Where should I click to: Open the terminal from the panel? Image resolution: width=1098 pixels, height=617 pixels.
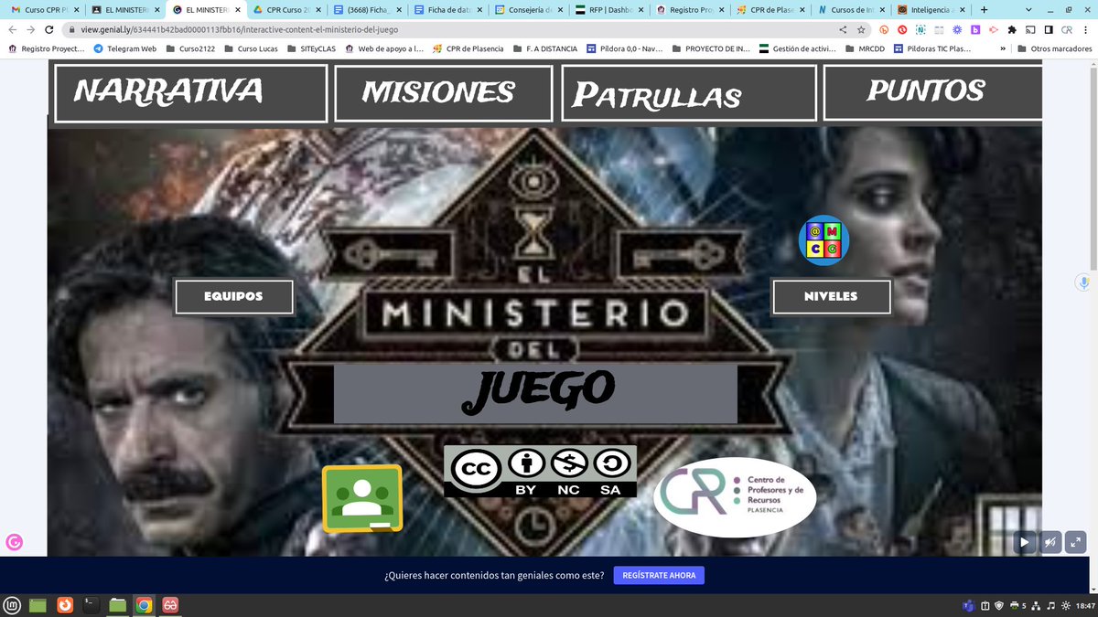coord(91,604)
